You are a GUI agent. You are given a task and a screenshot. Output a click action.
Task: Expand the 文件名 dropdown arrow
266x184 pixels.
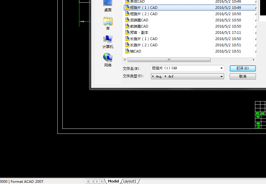pos(221,68)
